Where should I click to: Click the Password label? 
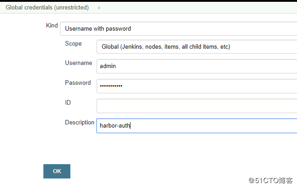pos(78,83)
